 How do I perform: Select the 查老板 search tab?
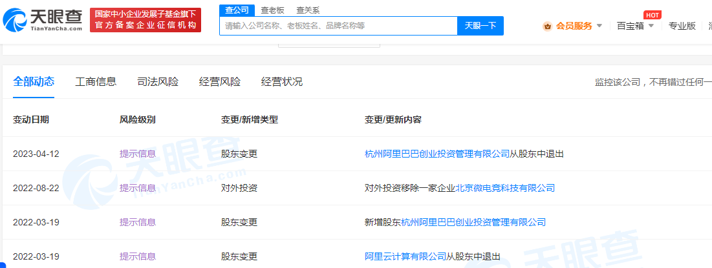pos(272,10)
